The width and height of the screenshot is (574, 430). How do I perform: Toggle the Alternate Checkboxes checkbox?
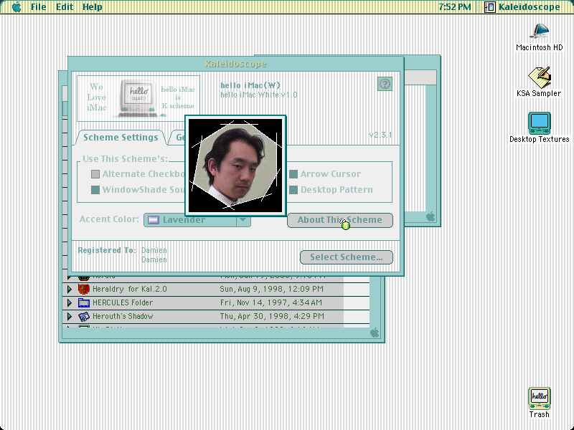tap(95, 174)
